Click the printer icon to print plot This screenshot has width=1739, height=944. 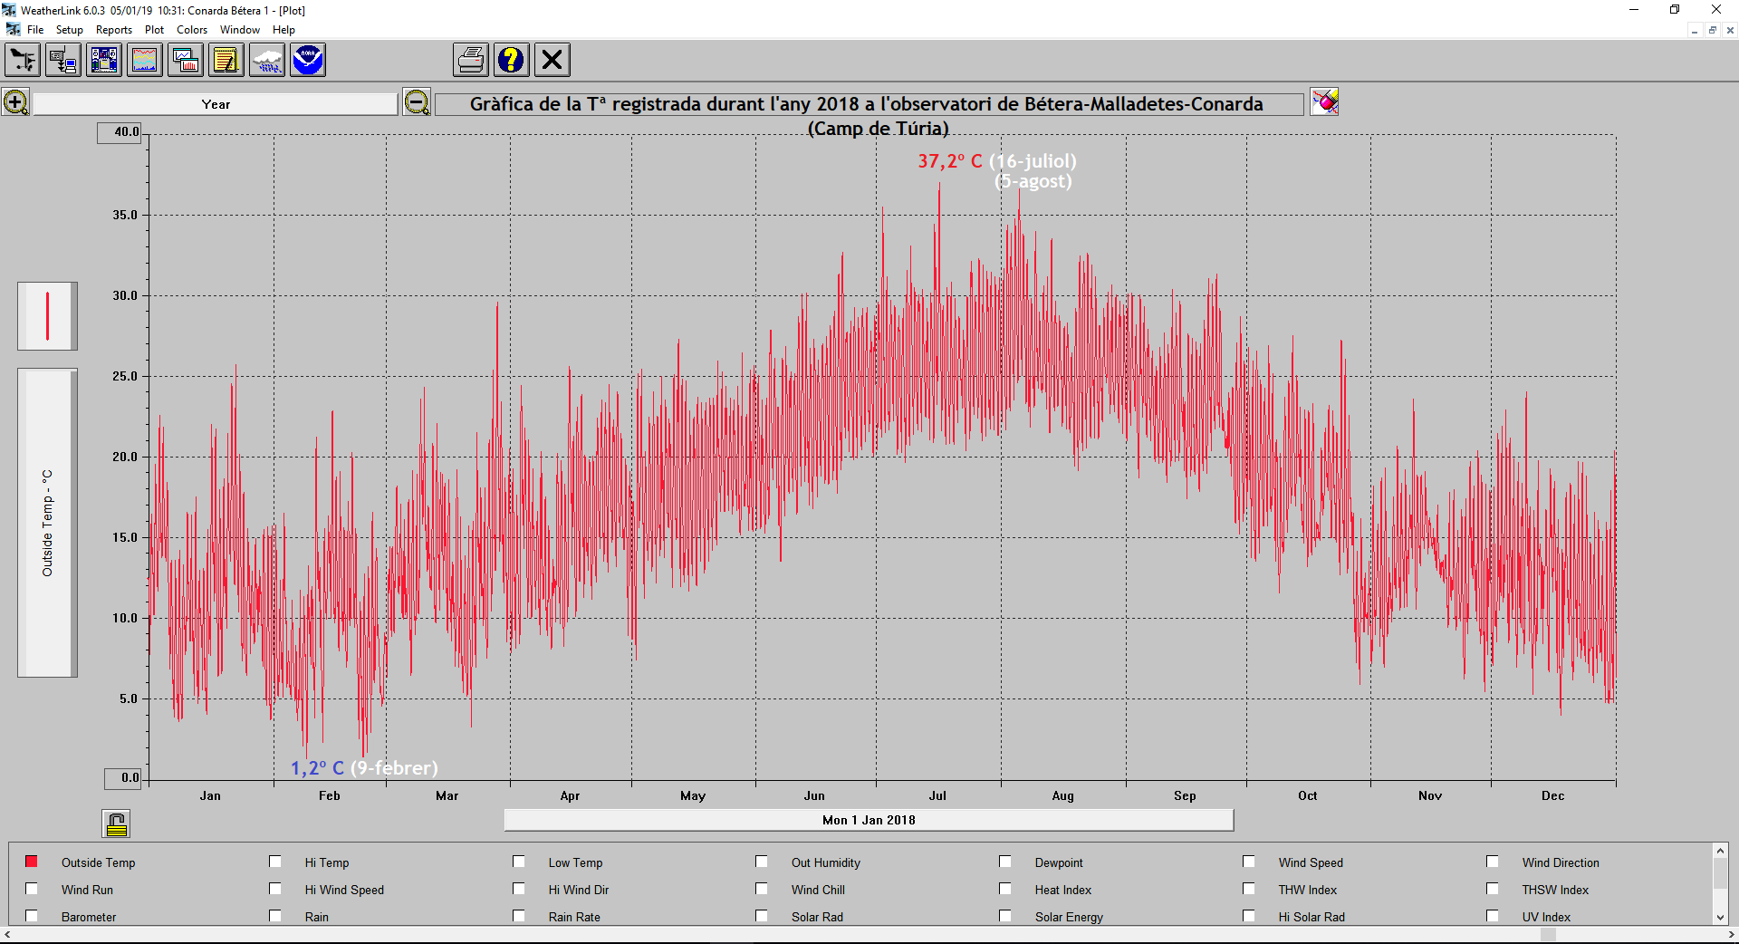pyautogui.click(x=471, y=61)
